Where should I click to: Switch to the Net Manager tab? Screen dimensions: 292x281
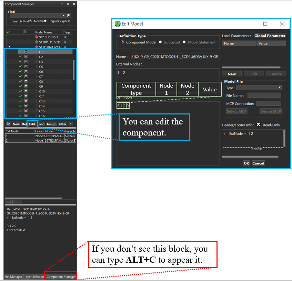point(13,277)
